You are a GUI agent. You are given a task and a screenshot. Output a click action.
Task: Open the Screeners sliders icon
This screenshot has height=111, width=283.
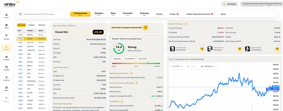tap(6, 77)
